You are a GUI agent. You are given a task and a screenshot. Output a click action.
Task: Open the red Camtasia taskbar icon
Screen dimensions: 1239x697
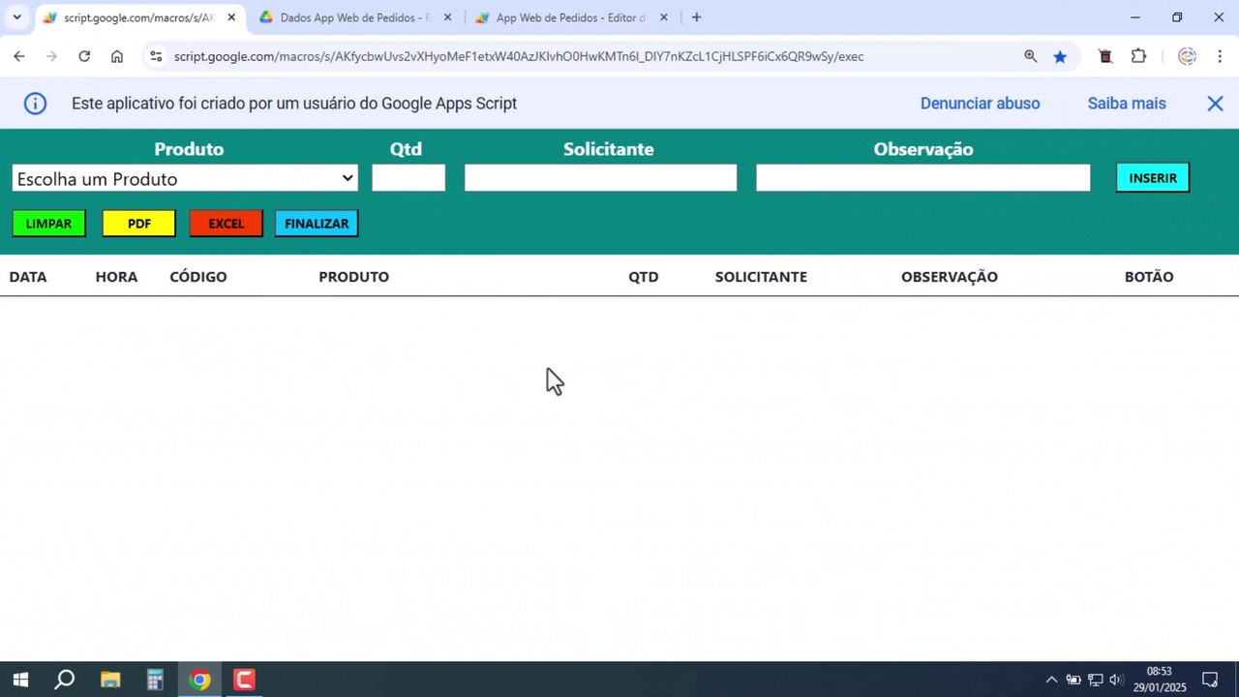point(244,680)
